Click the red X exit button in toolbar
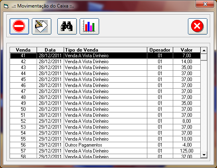This screenshot has height=168, width=217. point(197,26)
